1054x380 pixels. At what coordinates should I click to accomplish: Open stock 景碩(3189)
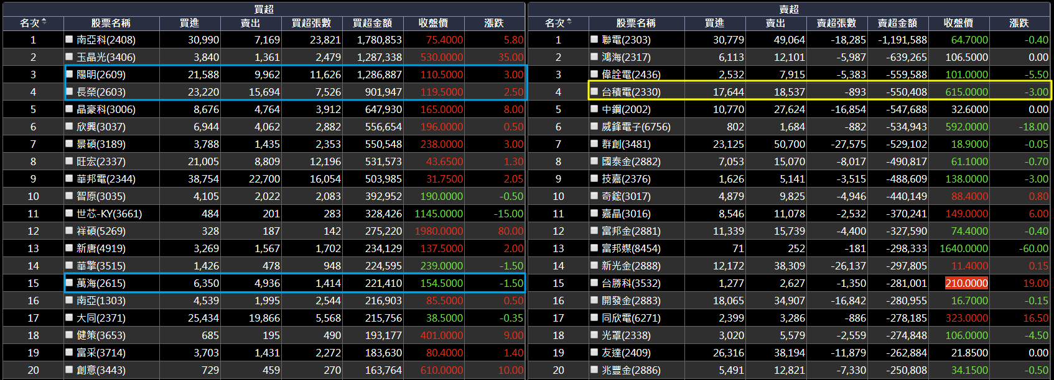(101, 144)
